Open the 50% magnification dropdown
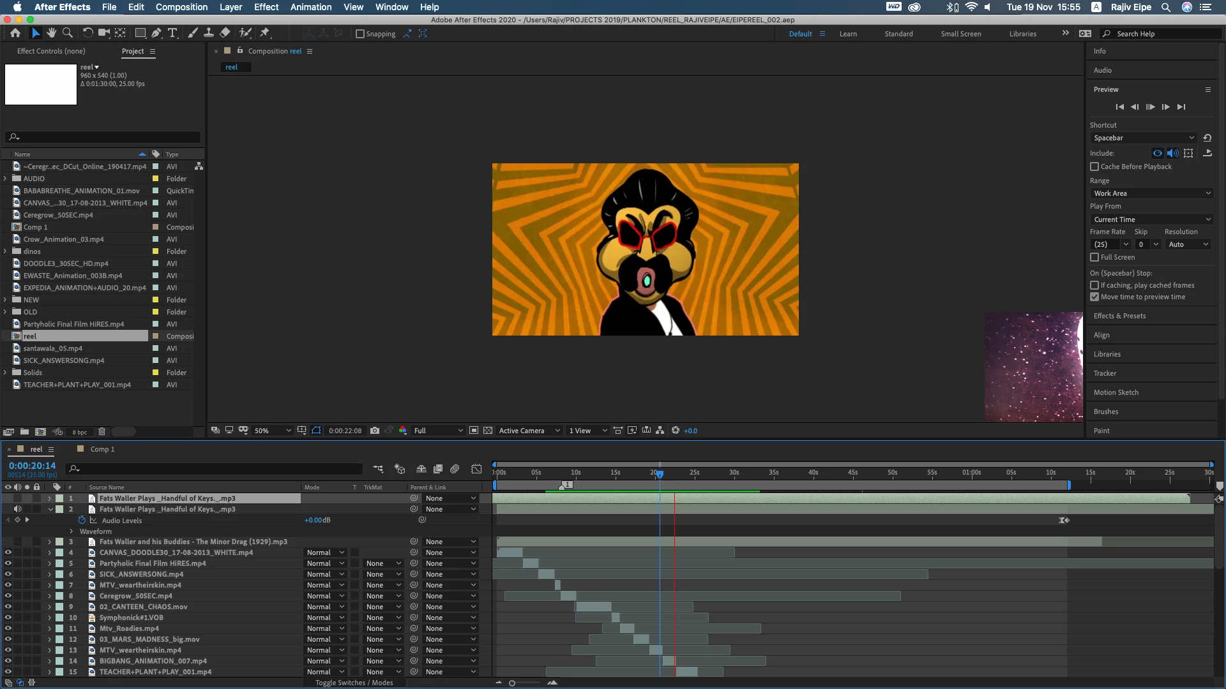Screen dimensions: 1226x689 (x=273, y=431)
